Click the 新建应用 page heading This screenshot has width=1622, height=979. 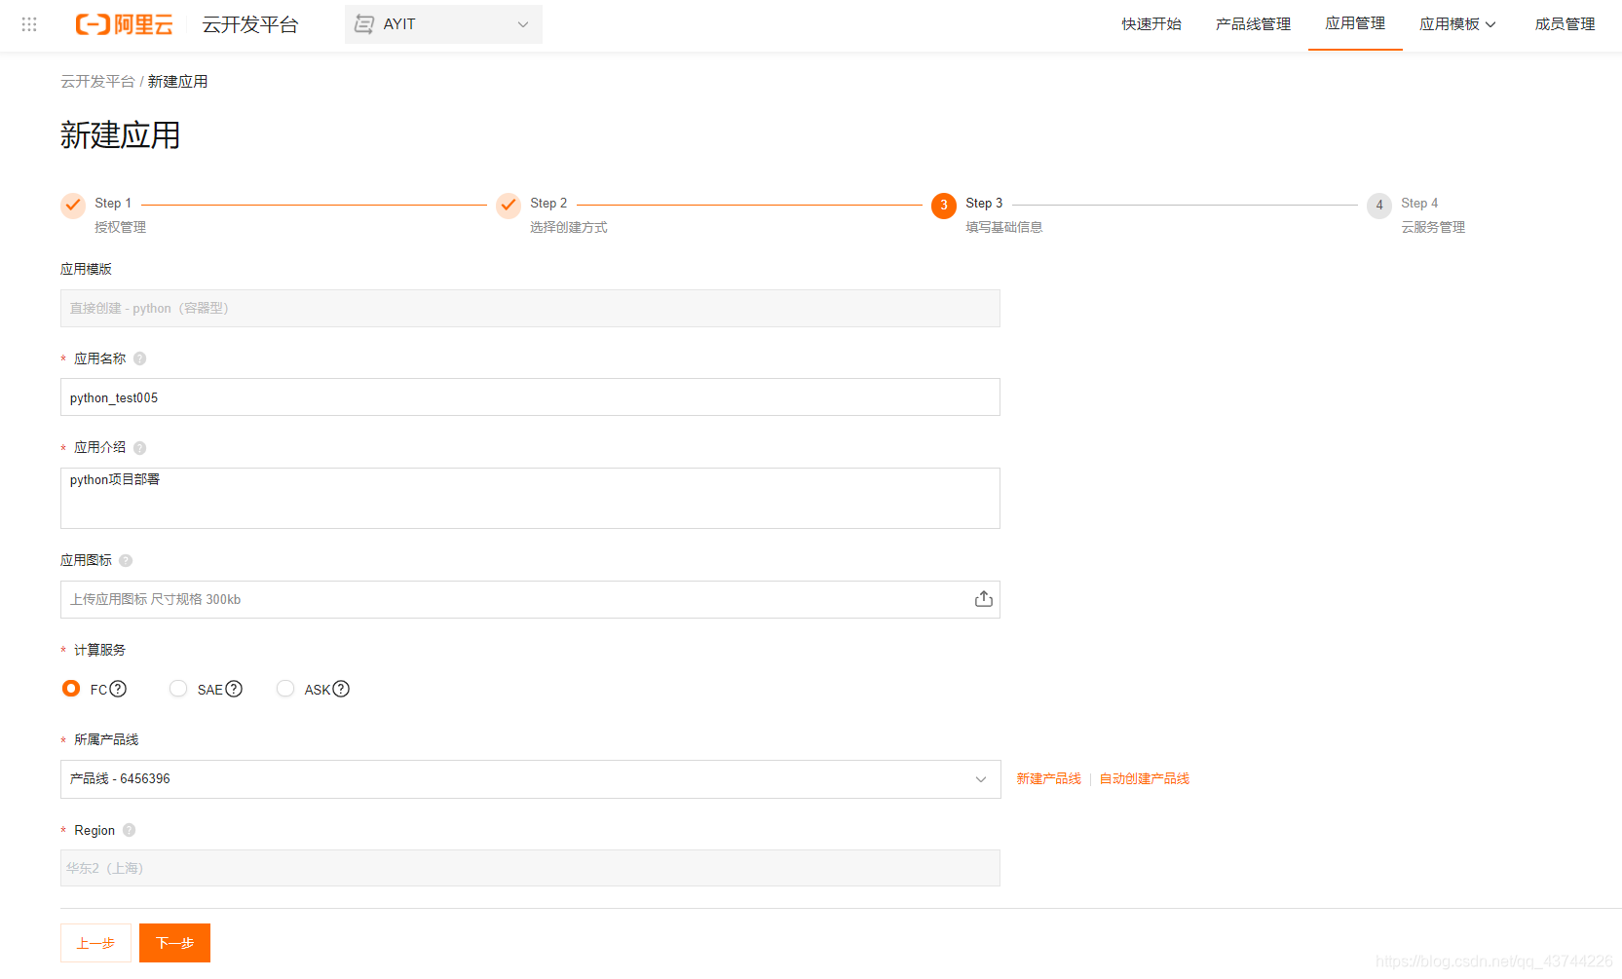120,135
